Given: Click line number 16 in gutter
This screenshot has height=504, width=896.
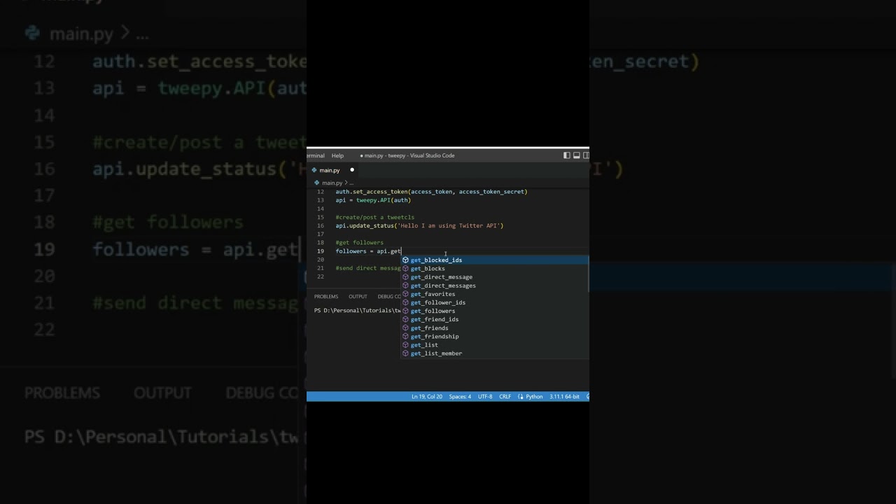Looking at the screenshot, I should tap(321, 225).
